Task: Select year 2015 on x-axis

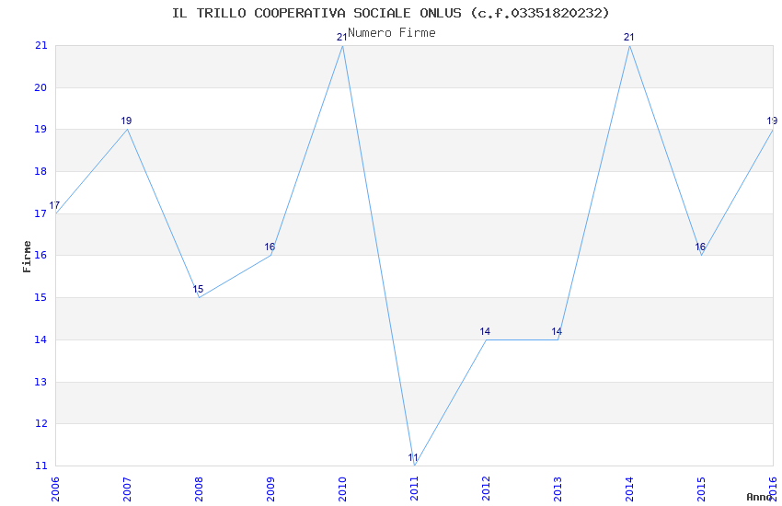Action: pos(701,489)
